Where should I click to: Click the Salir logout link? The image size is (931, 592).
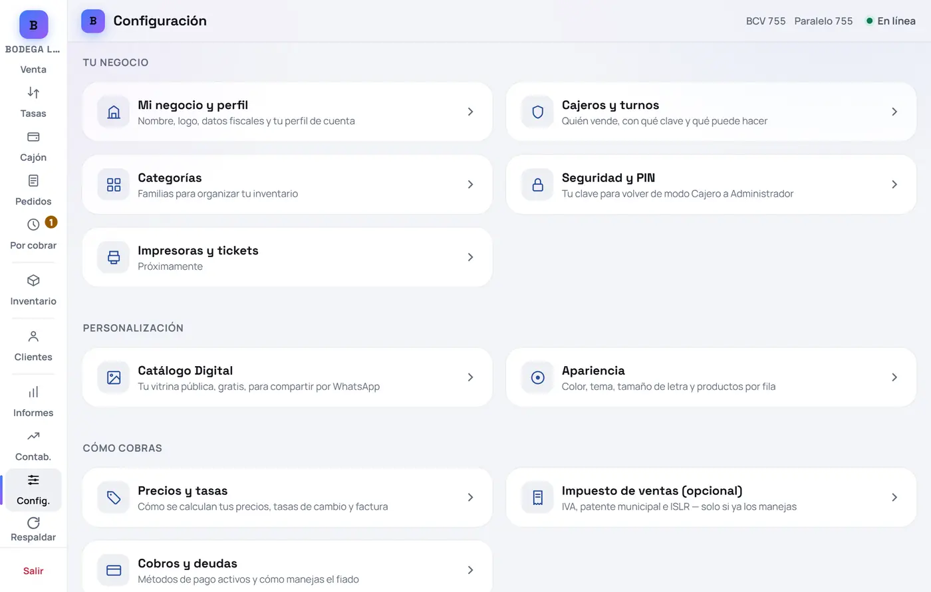tap(33, 571)
